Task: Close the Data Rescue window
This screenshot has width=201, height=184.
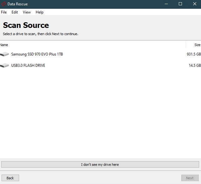Action: tap(194, 4)
